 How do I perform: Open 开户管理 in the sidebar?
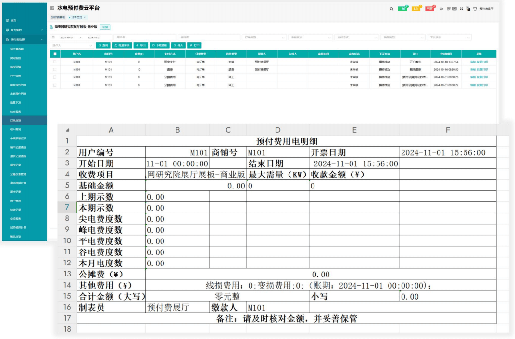click(x=15, y=76)
